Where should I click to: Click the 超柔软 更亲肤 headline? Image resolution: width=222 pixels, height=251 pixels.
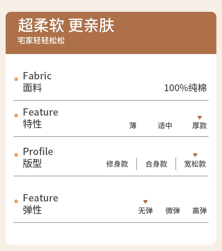(x=66, y=26)
